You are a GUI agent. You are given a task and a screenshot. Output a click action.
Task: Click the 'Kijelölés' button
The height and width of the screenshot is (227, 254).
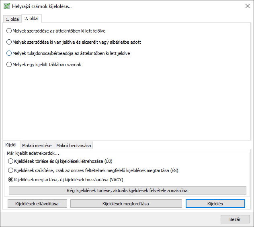tap(215, 204)
